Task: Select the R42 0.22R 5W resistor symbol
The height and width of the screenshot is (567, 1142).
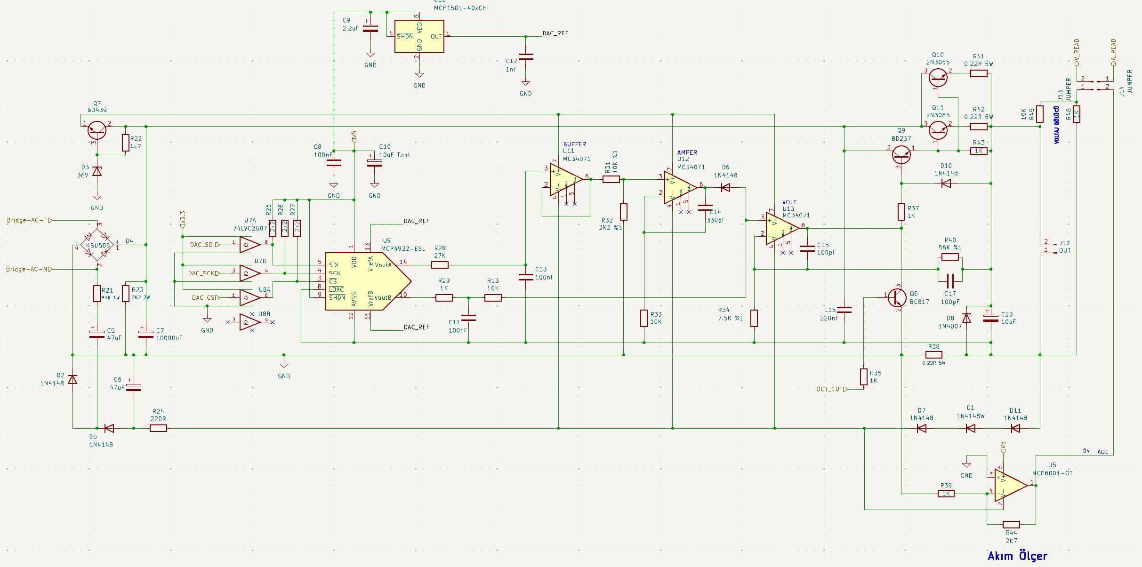Action: [979, 127]
